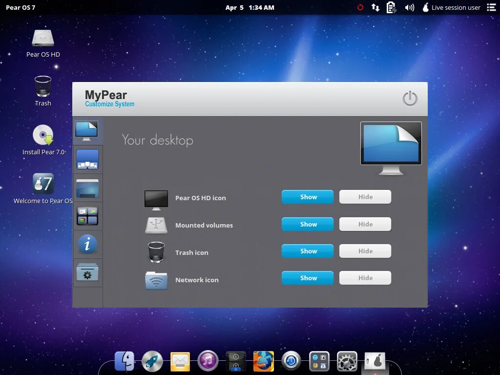Select Welcome to Pear OS desktop icon
Image resolution: width=500 pixels, height=375 pixels.
43,188
